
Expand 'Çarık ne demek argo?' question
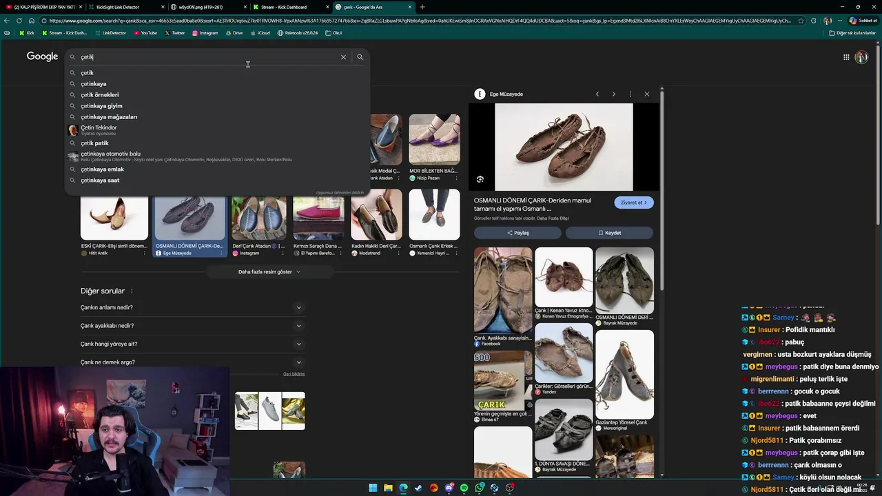192,362
